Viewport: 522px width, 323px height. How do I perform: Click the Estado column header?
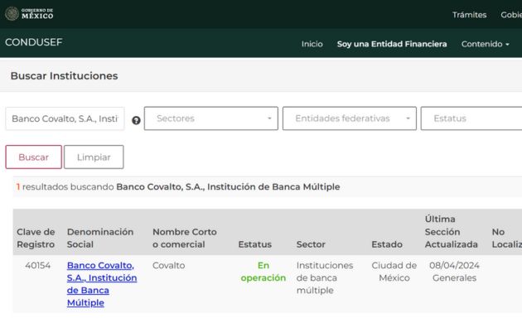387,244
